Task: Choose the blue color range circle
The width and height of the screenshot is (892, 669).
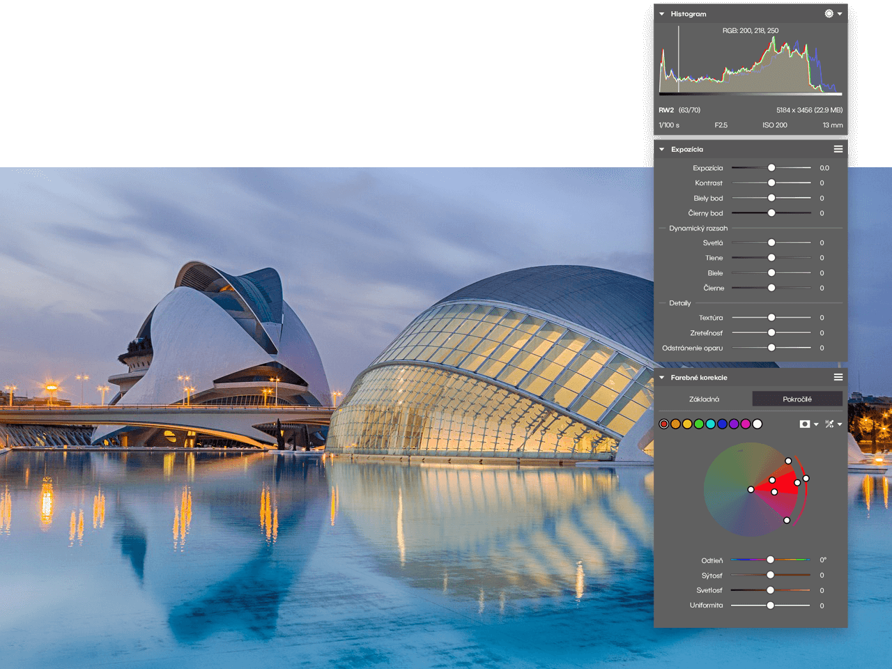Action: (723, 424)
